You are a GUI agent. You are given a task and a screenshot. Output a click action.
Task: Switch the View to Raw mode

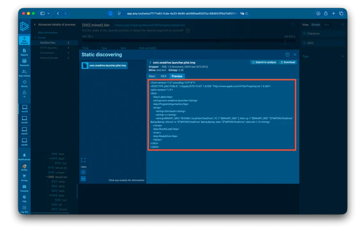tap(326, 24)
